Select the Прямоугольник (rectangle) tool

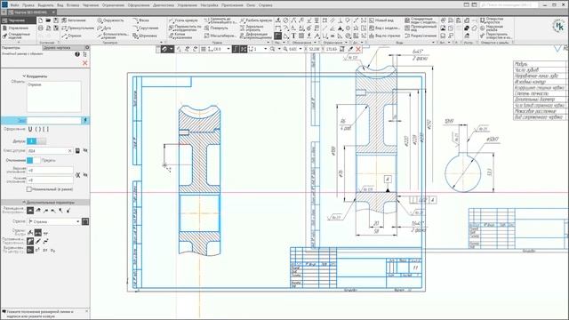pos(77,28)
